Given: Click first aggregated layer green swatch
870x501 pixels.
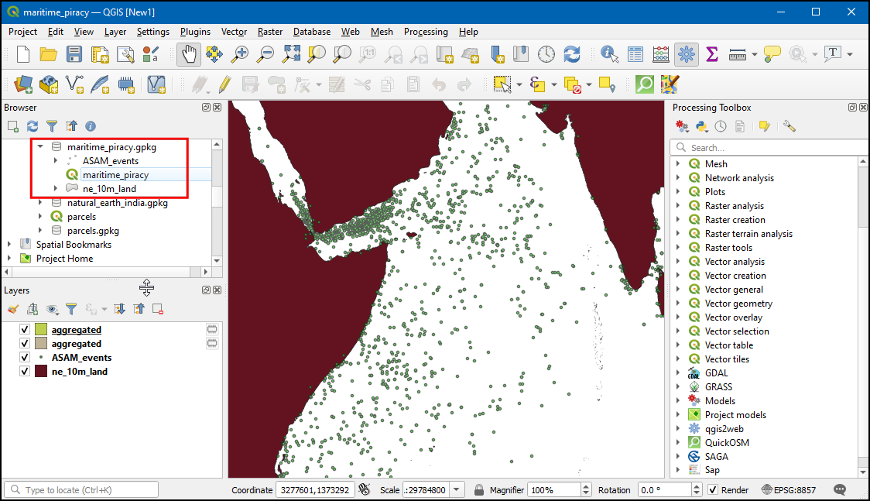Looking at the screenshot, I should pos(41,330).
